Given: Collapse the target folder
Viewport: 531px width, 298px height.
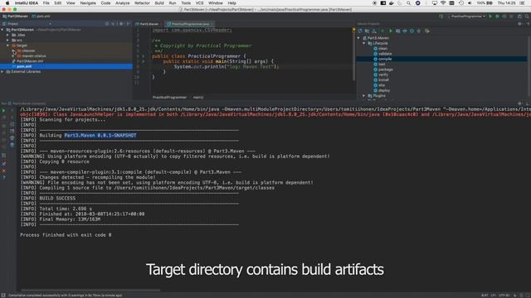Looking at the screenshot, I should pos(7,46).
